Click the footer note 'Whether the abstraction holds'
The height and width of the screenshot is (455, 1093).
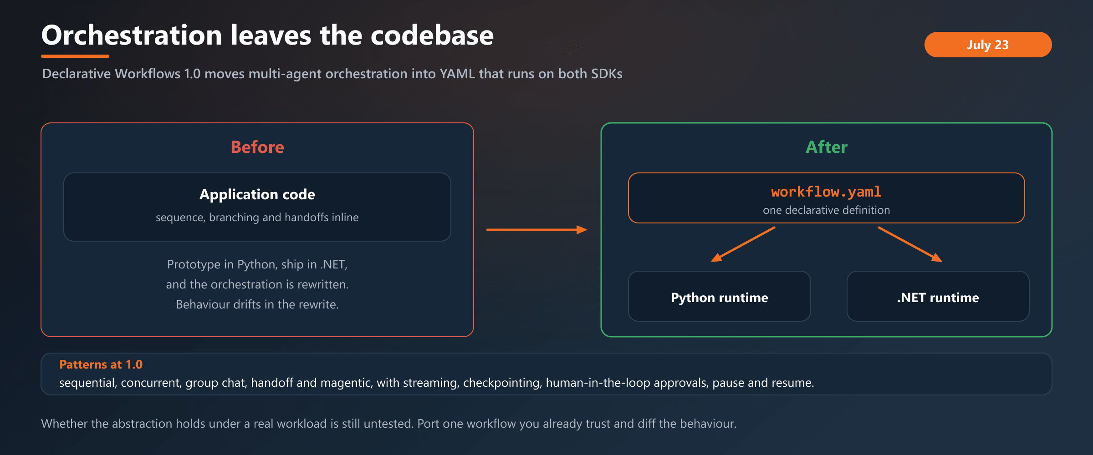point(388,424)
